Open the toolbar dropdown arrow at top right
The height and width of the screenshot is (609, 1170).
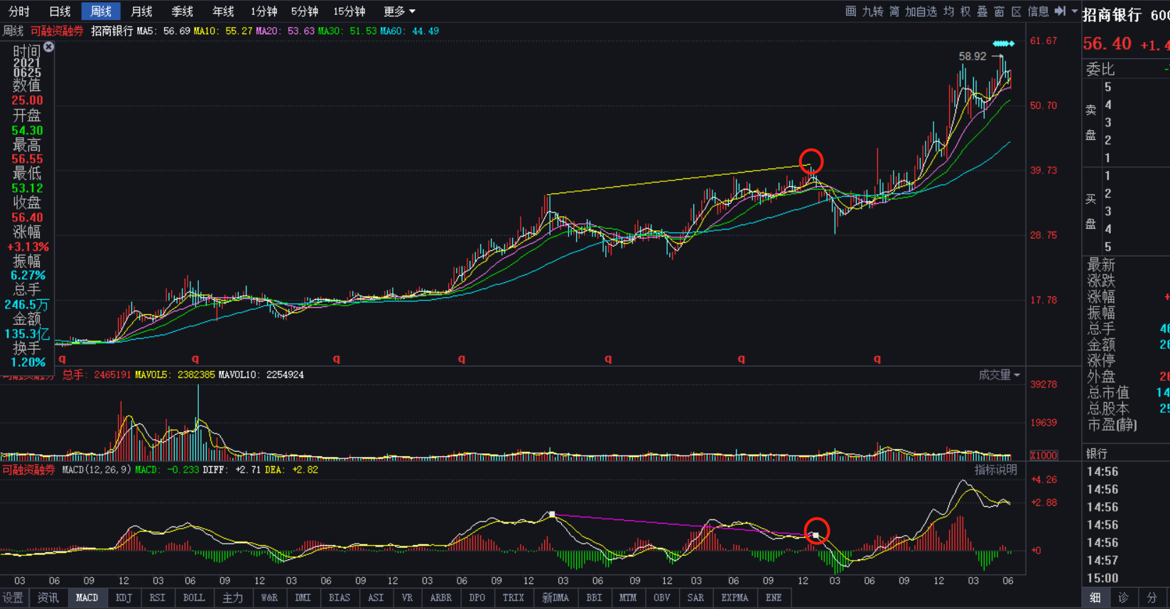click(x=1074, y=11)
